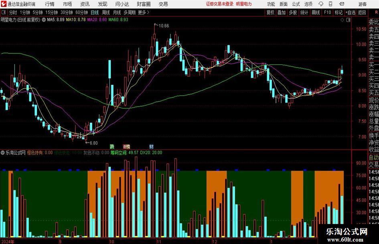Switch to the 分时 chart tab
This screenshot has height=244, width=379.
tap(13, 12)
